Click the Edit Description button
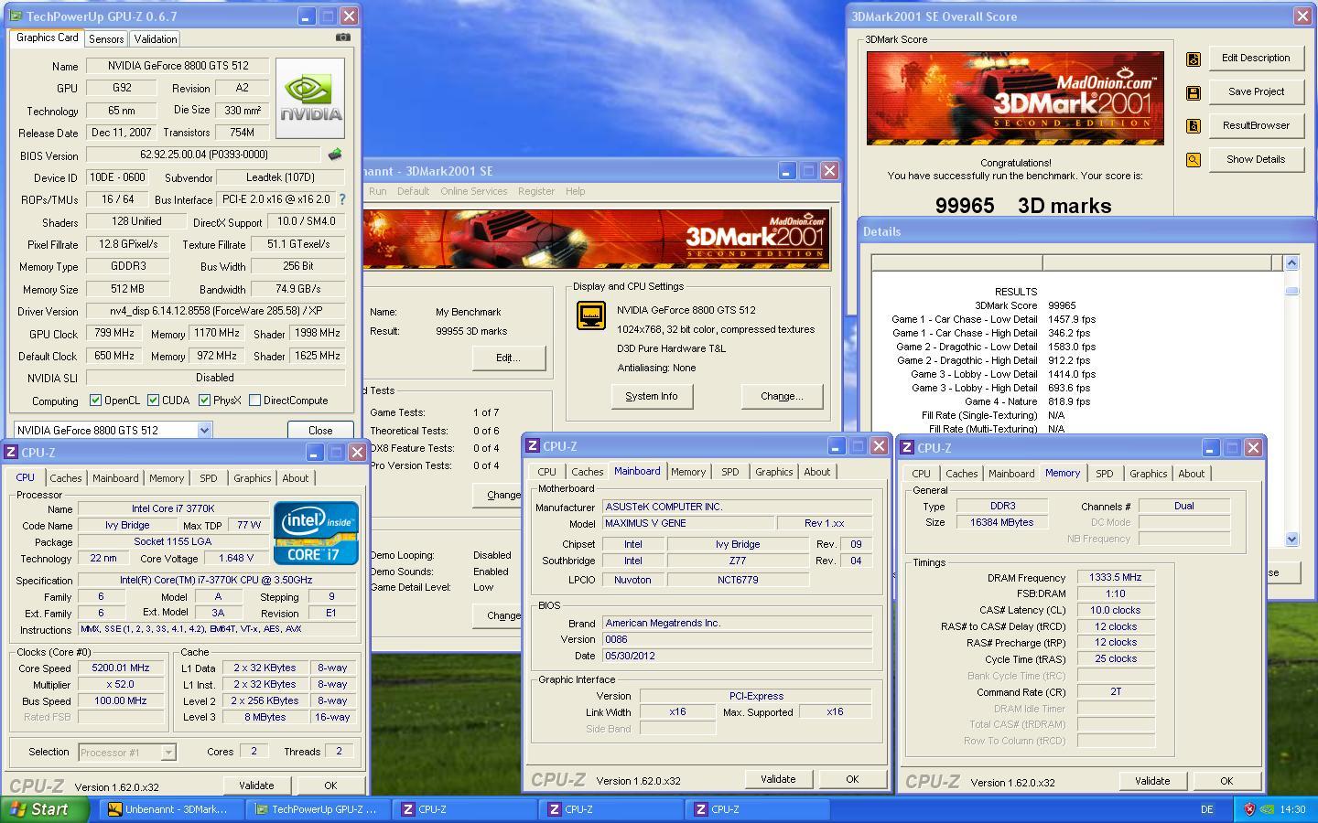1318x823 pixels. (x=1256, y=58)
